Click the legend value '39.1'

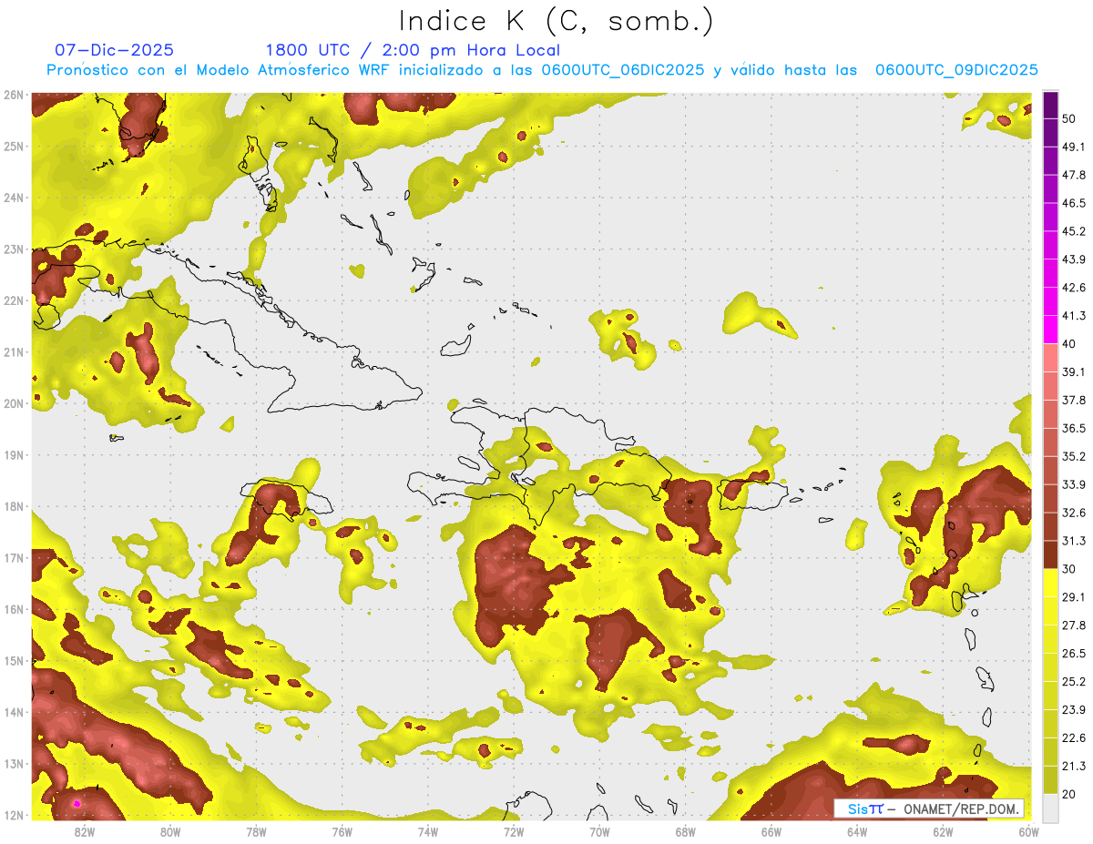[1074, 372]
